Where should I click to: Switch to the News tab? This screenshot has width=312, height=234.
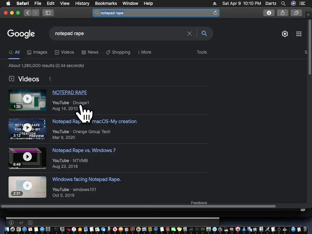click(x=90, y=52)
